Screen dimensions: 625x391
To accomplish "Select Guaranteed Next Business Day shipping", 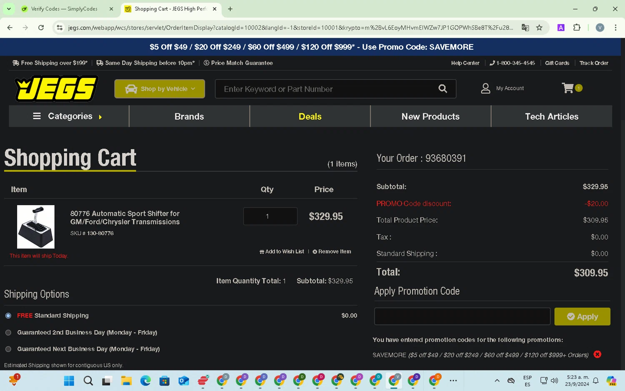I will [x=8, y=349].
